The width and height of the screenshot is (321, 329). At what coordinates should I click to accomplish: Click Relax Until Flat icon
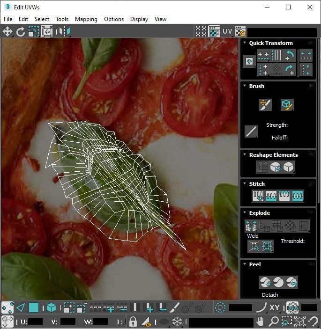[275, 167]
